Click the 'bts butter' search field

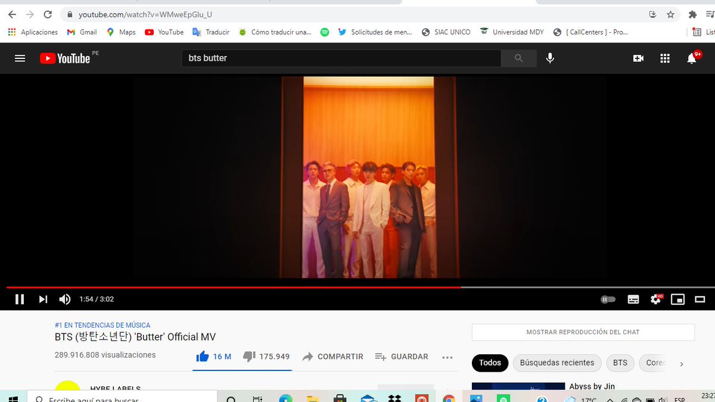[x=341, y=58]
